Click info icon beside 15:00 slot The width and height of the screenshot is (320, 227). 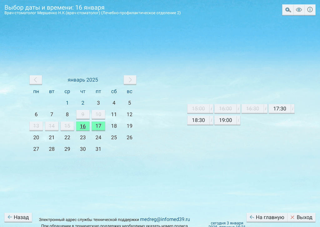pos(211,109)
